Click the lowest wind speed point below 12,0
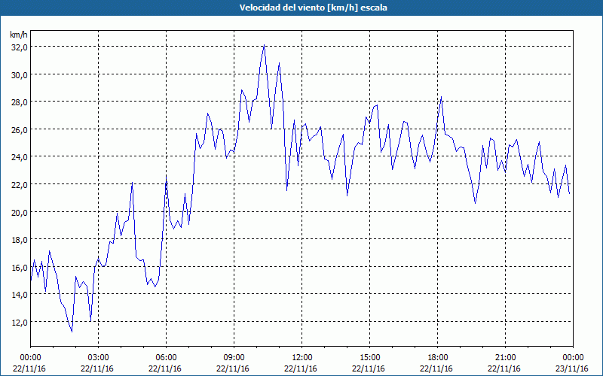 tap(72, 332)
